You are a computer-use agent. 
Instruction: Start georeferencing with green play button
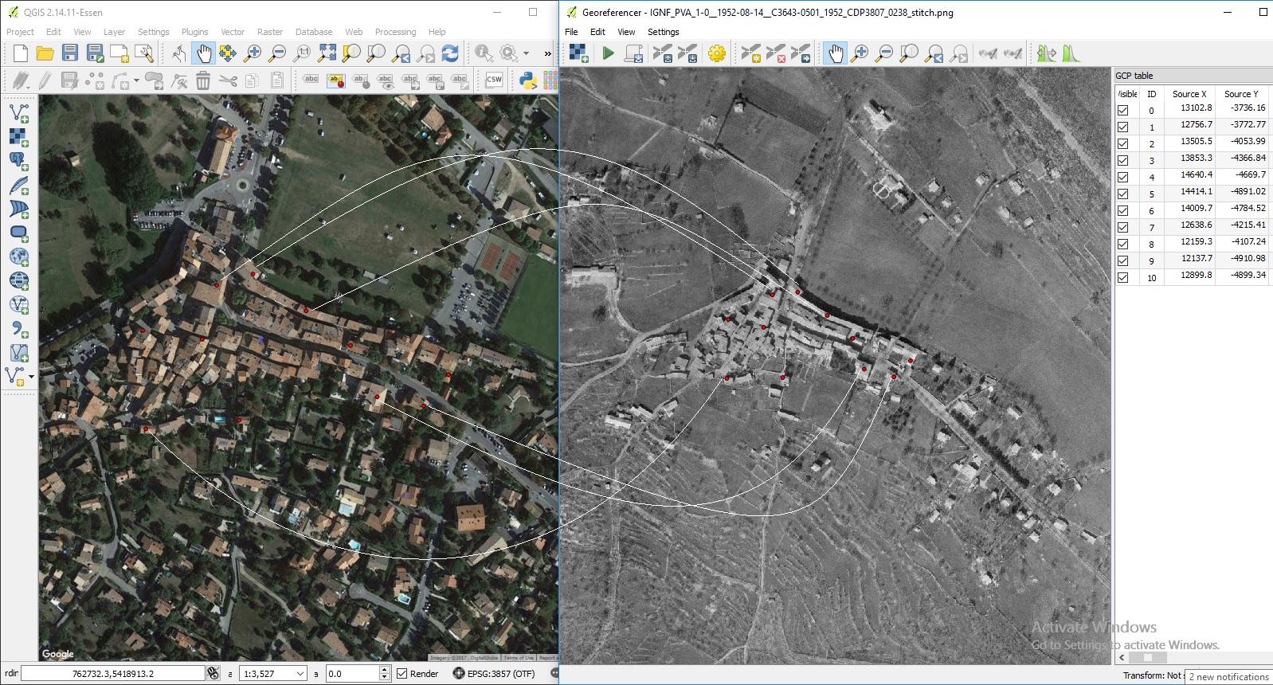pos(608,53)
